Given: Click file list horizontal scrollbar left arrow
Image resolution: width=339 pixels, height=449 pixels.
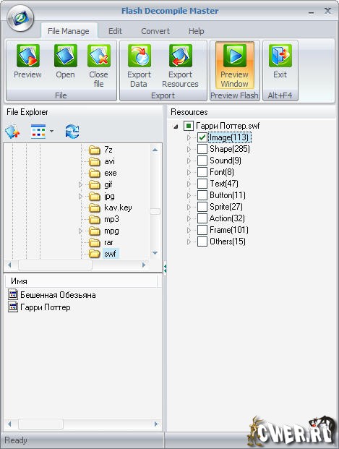Looking at the screenshot, I should 9,424.
